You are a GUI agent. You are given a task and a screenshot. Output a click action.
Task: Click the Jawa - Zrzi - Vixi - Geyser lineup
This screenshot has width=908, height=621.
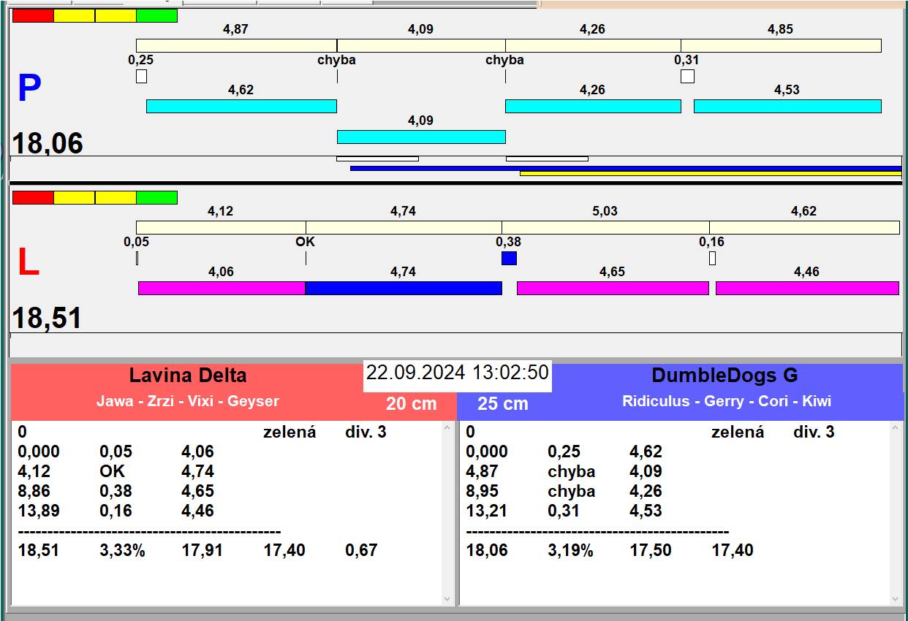coord(188,401)
